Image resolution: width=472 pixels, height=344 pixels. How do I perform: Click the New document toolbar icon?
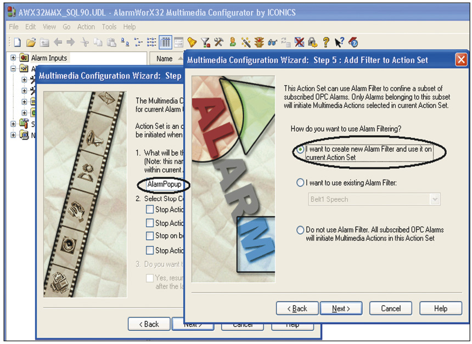17,42
